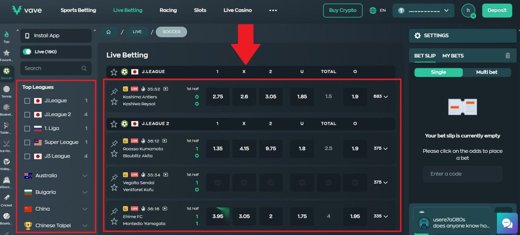
Task: Check the J.League 2 checkbox
Action: [27, 115]
